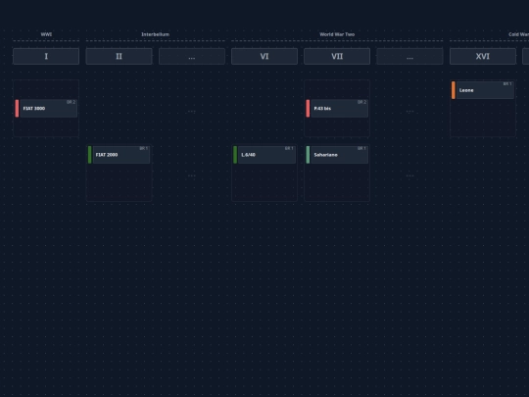
Task: Select tier XVI column header
Action: [x=482, y=56]
